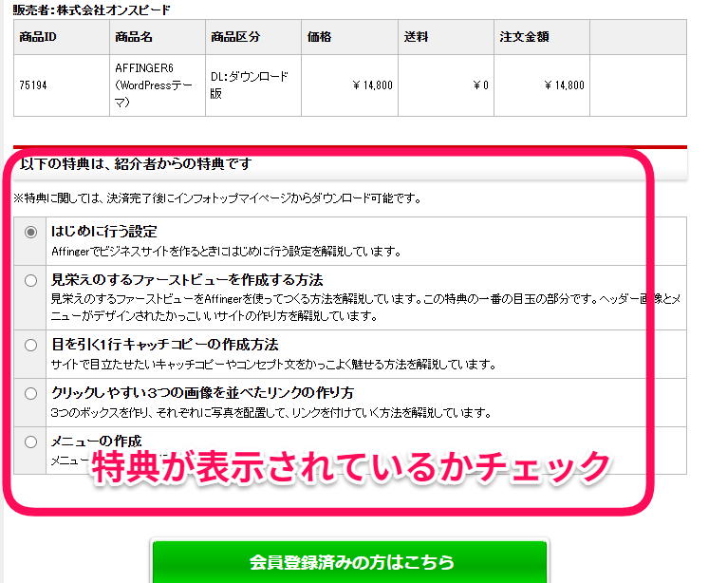Image resolution: width=727 pixels, height=583 pixels.
Task: Select the 目を引く1行キャッチコピー radio button
Action: pyautogui.click(x=31, y=345)
